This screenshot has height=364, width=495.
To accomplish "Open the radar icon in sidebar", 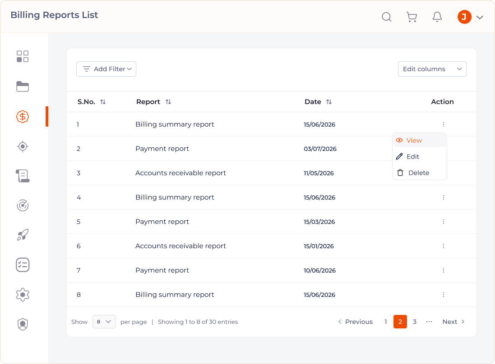I will [23, 205].
